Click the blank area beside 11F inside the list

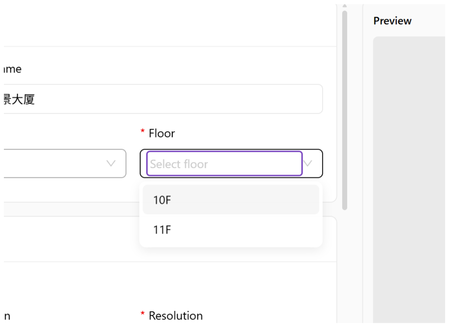pos(243,229)
